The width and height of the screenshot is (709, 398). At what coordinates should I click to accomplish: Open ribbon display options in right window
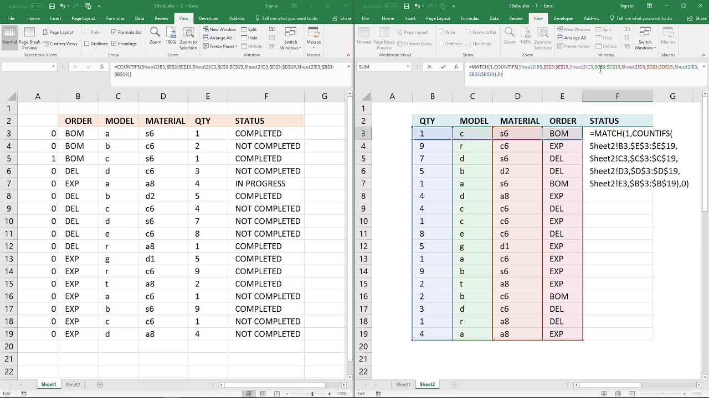tap(649, 6)
